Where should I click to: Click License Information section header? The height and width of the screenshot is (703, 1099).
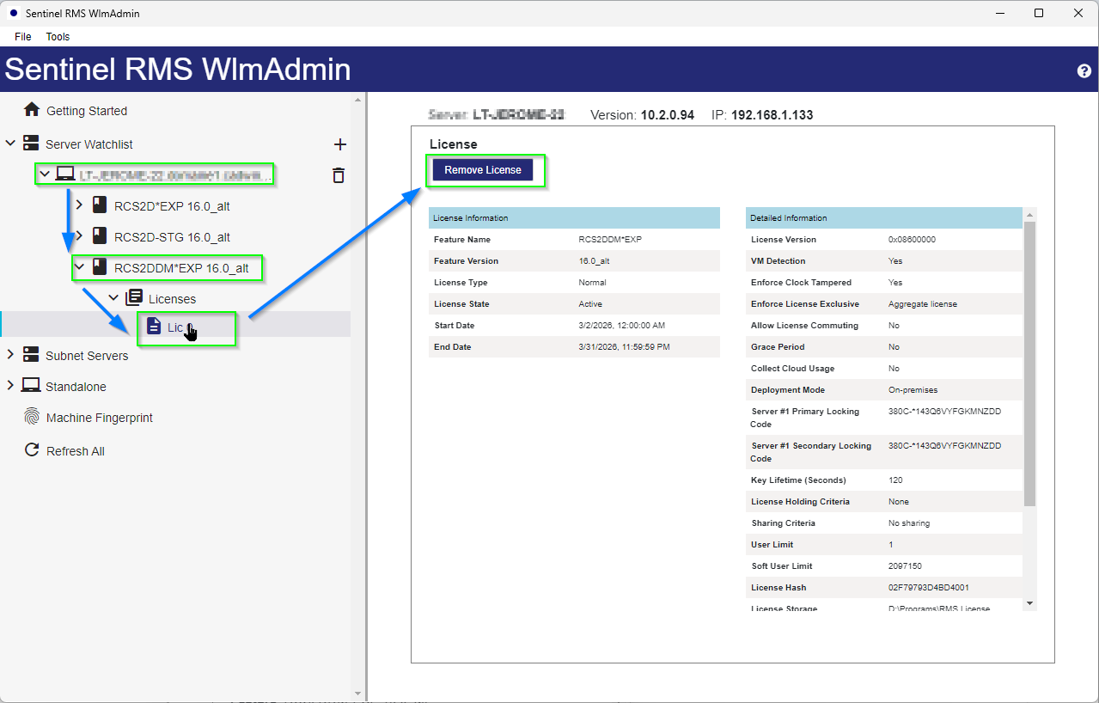pos(574,218)
